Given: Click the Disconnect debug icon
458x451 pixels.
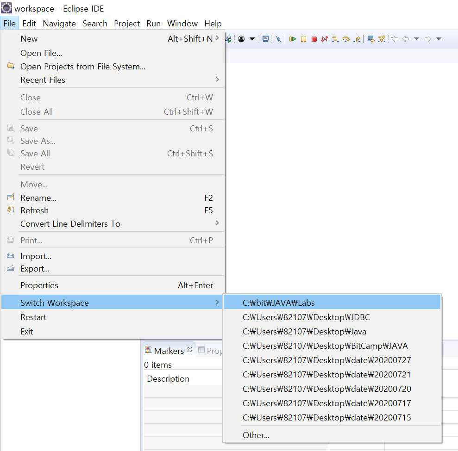Looking at the screenshot, I should [x=325, y=39].
